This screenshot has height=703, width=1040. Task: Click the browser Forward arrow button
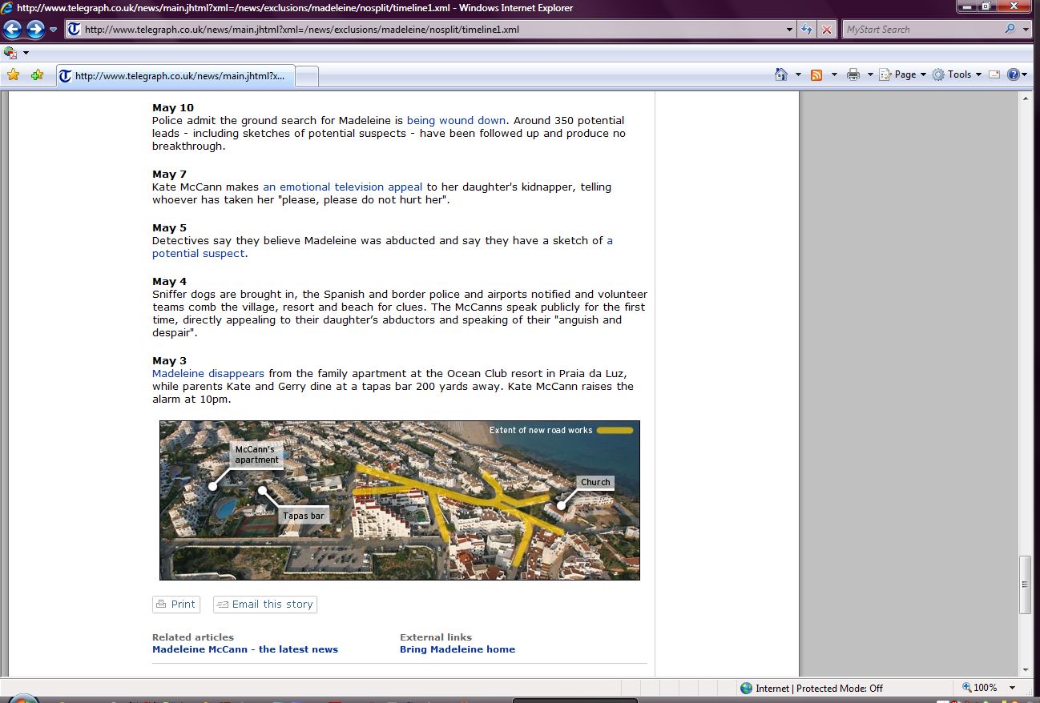35,30
